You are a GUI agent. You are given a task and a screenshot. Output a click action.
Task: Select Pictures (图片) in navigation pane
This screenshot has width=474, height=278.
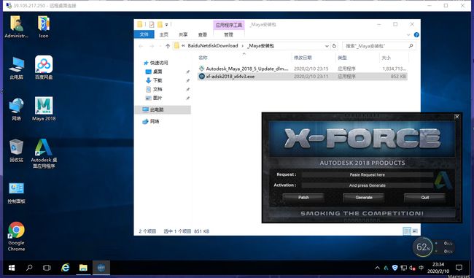click(154, 98)
